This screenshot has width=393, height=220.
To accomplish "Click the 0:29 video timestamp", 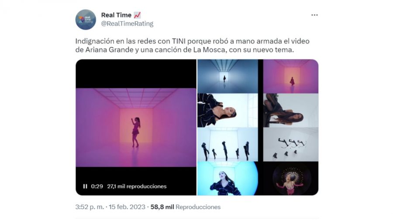I will pos(97,186).
